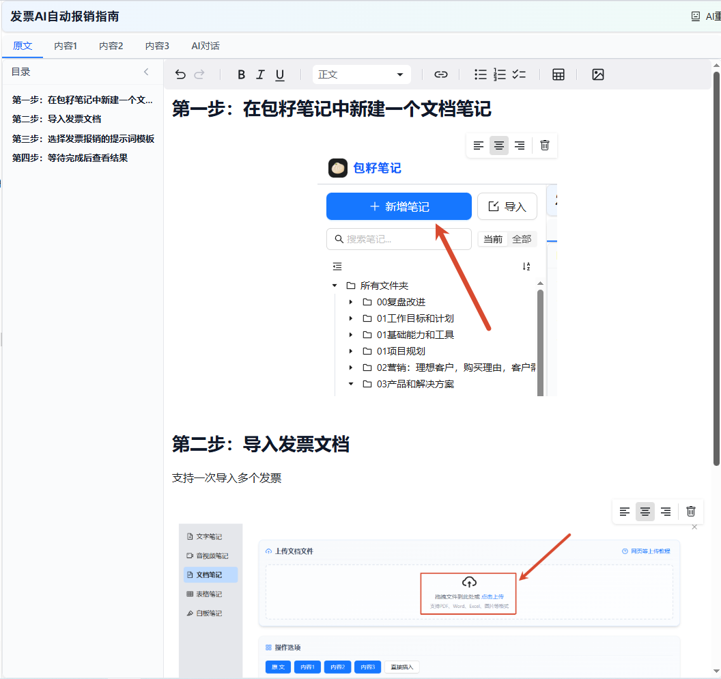Screen dimensions: 721x679
Task: Go to outline entry 第四步：等待完成后查看结果
Action: pos(70,158)
